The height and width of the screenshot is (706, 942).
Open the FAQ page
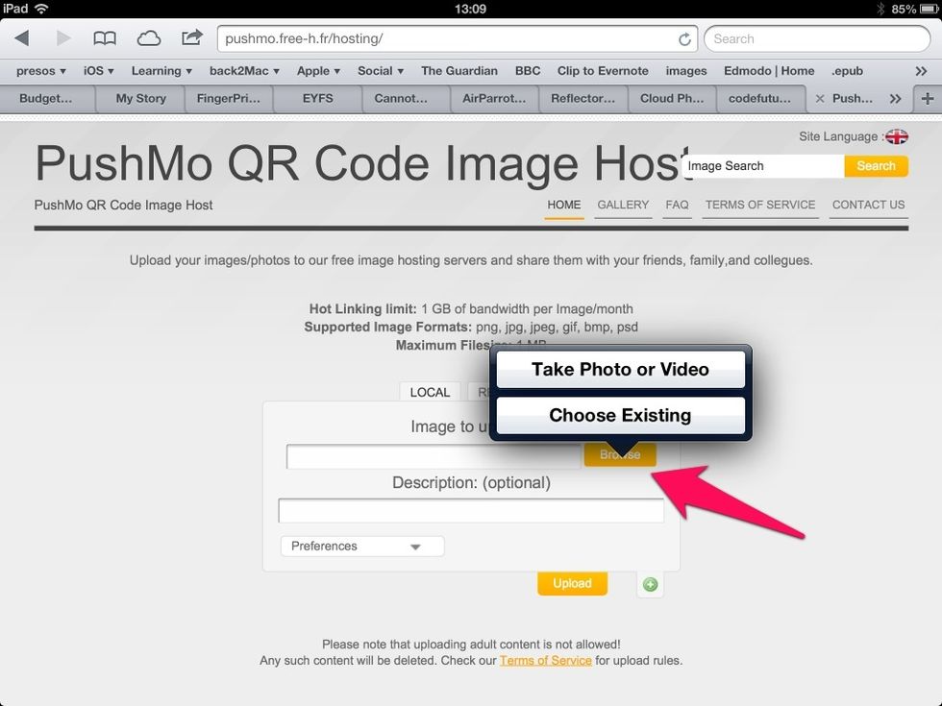point(677,205)
